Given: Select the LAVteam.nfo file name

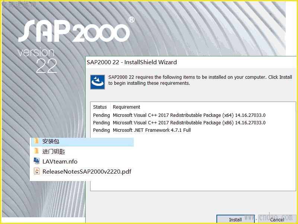Looking at the screenshot, I should (60, 162).
